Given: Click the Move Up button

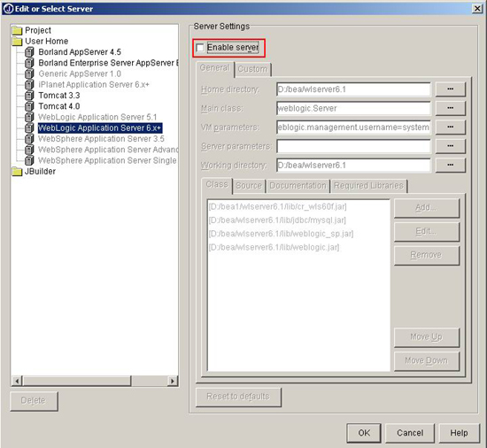Looking at the screenshot, I should coord(427,337).
